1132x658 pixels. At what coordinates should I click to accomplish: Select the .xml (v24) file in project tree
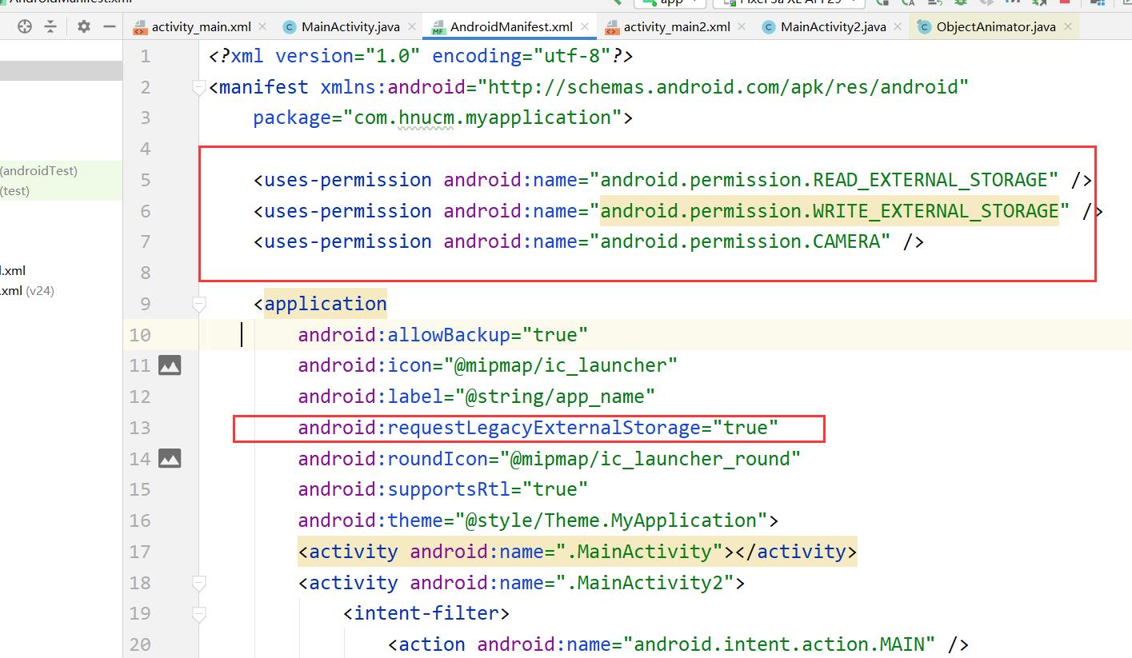[27, 290]
